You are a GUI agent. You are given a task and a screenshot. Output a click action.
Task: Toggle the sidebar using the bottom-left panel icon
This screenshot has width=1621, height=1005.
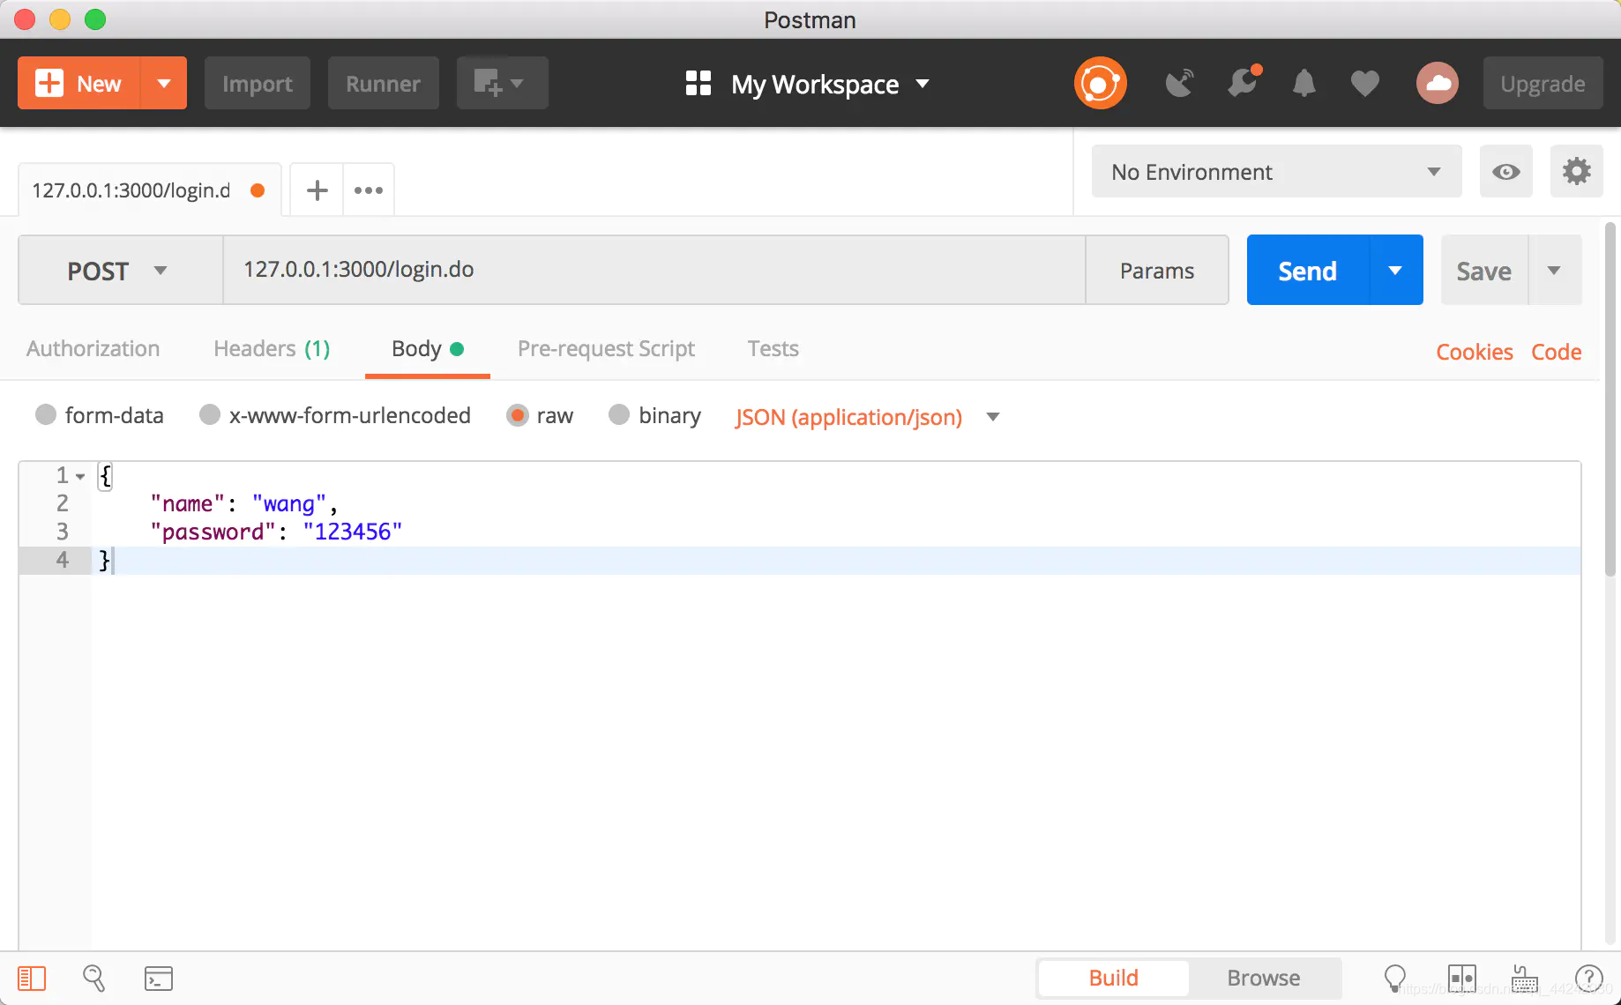coord(32,978)
